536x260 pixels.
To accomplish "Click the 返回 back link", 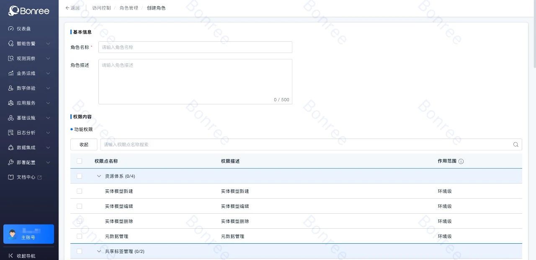I will [72, 8].
